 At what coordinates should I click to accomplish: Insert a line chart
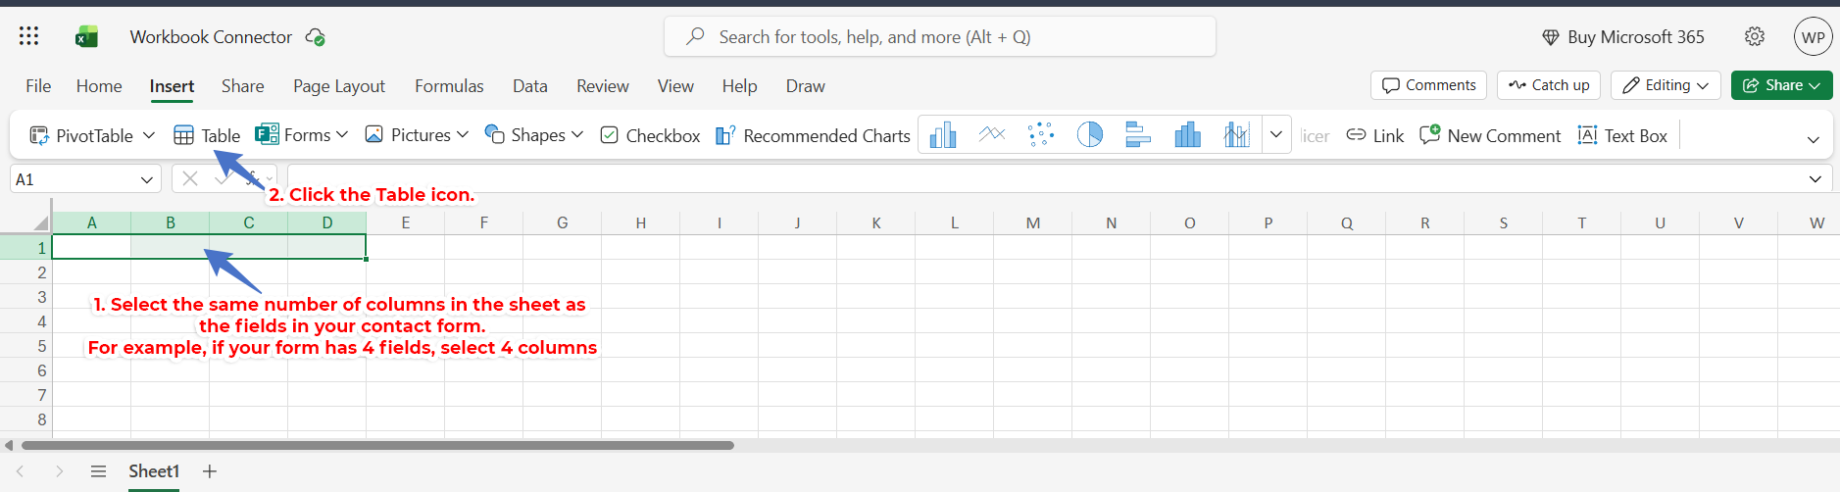click(992, 134)
